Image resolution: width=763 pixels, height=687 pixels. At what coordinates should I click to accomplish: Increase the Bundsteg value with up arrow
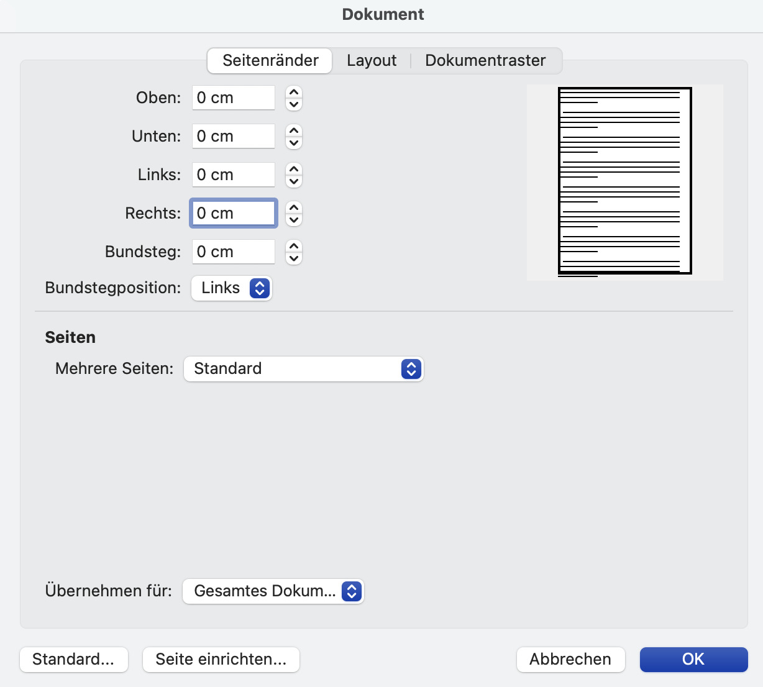point(294,246)
